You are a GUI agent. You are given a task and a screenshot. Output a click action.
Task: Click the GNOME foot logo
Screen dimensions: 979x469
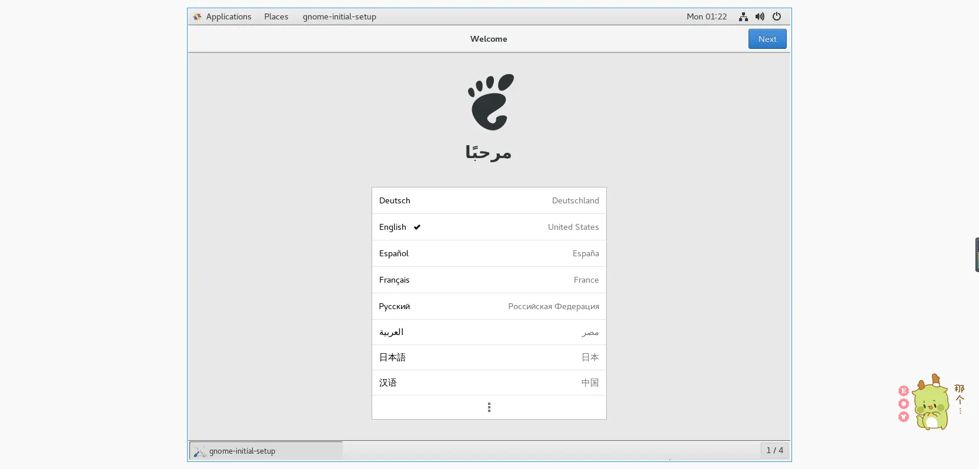pyautogui.click(x=491, y=102)
